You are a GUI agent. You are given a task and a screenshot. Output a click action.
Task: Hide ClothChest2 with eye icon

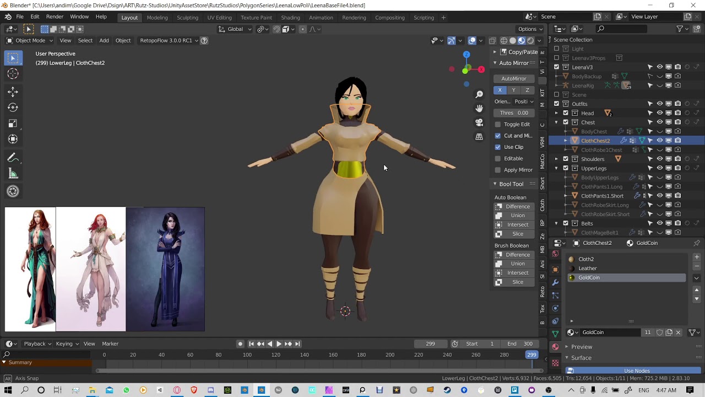point(659,141)
